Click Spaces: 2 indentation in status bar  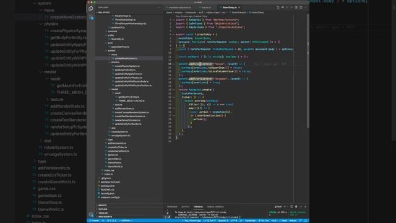(x=223, y=221)
